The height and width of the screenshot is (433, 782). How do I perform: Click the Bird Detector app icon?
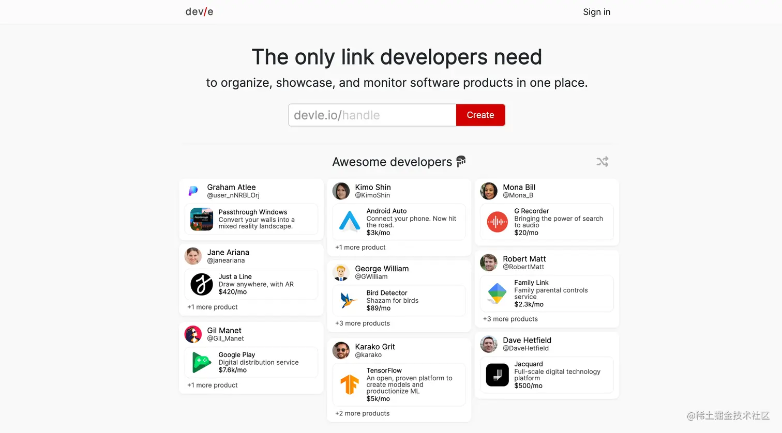click(350, 300)
